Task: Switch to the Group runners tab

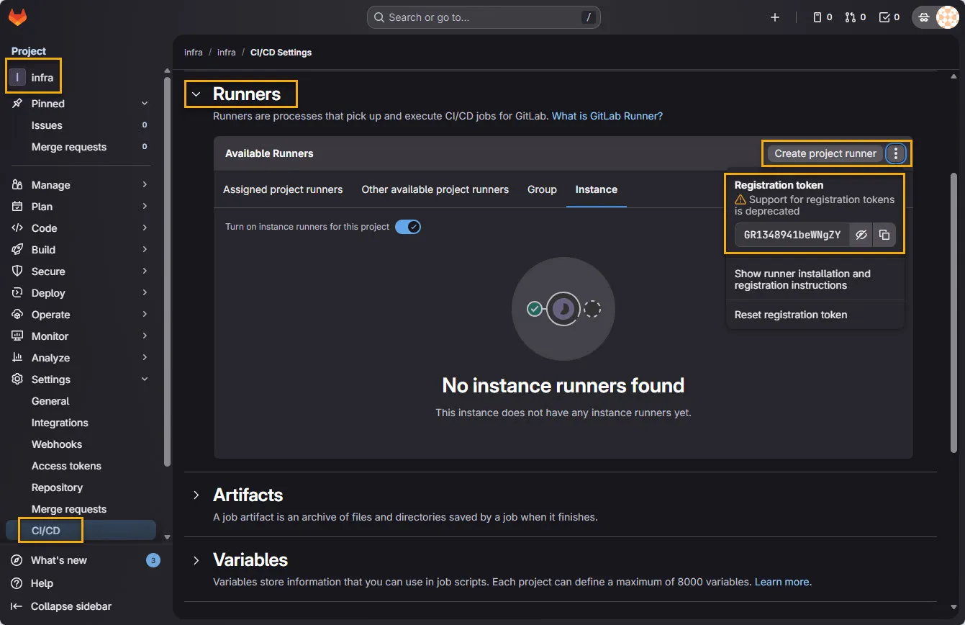Action: (x=542, y=189)
